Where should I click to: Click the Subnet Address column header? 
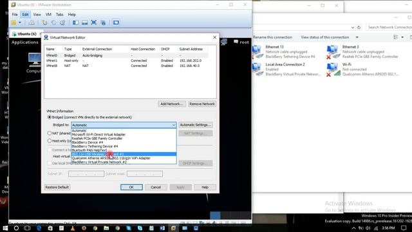coord(191,49)
